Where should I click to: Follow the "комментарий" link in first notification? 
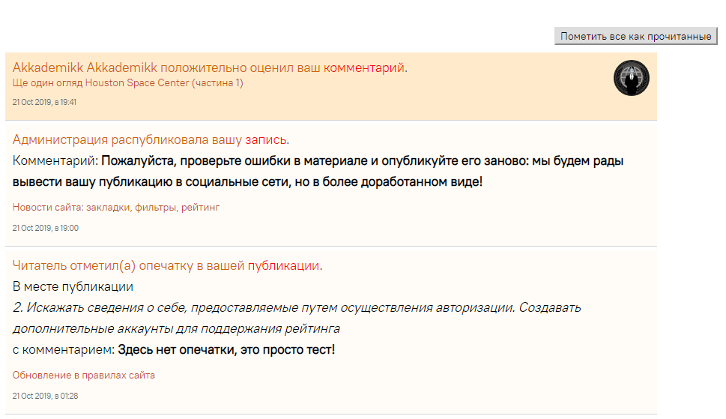(x=363, y=67)
